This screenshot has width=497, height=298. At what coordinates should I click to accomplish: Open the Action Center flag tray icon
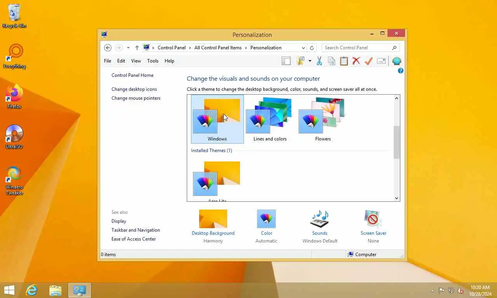[442, 291]
